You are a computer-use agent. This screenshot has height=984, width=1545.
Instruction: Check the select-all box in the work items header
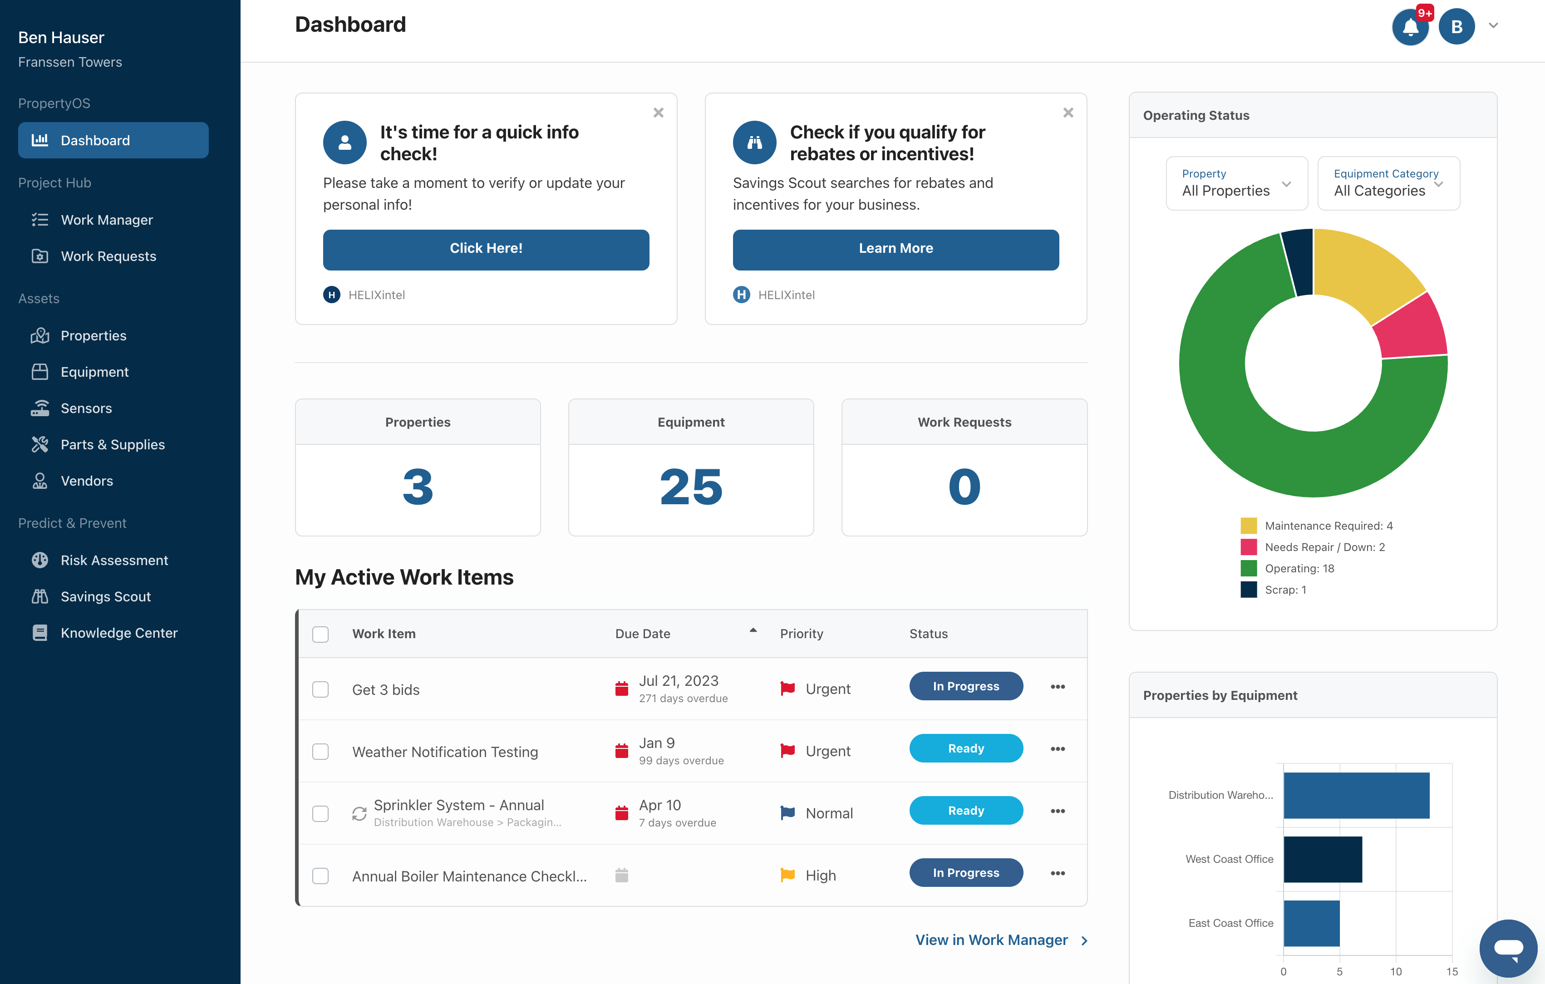pyautogui.click(x=321, y=634)
